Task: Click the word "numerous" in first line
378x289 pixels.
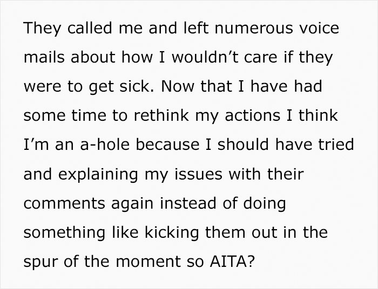Action: 254,28
